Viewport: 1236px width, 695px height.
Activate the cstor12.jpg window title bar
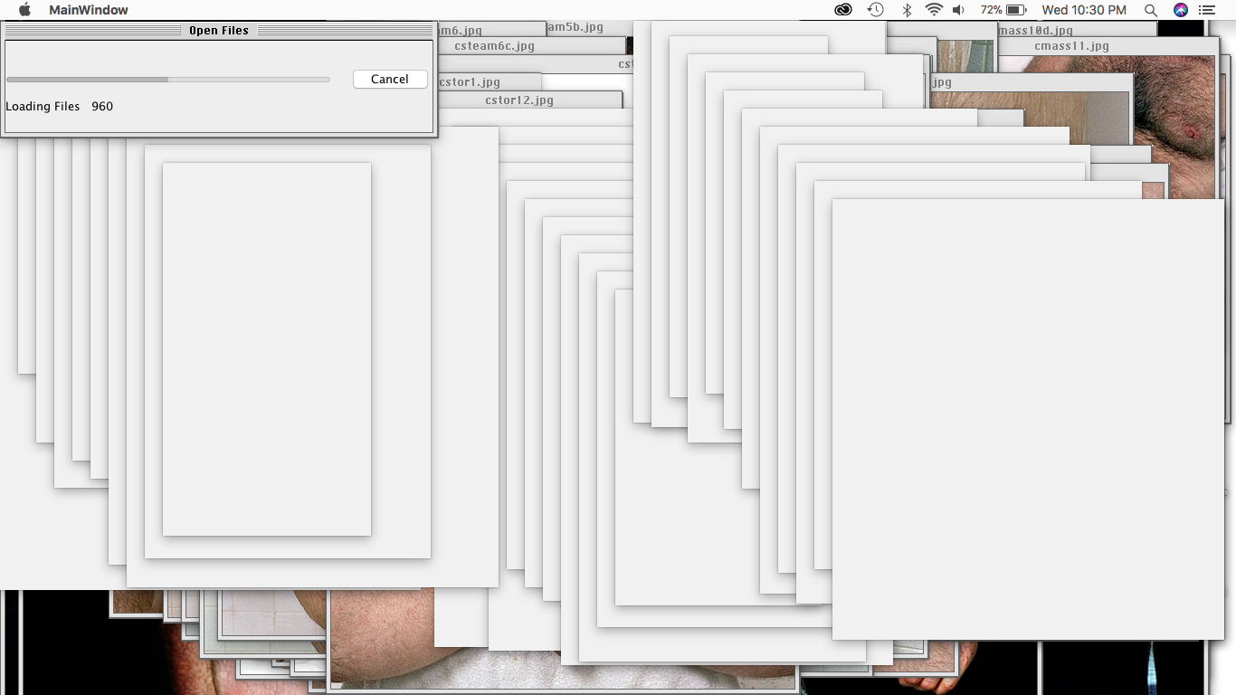click(x=529, y=100)
